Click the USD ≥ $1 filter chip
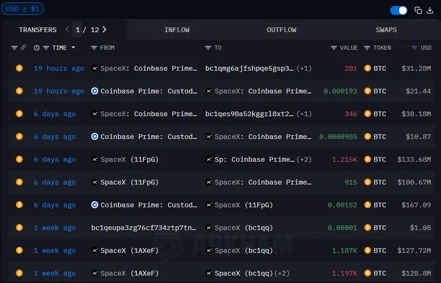The width and height of the screenshot is (441, 283). [x=22, y=9]
